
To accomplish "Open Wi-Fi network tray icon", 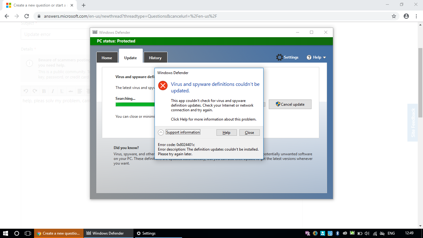I will click(x=375, y=233).
